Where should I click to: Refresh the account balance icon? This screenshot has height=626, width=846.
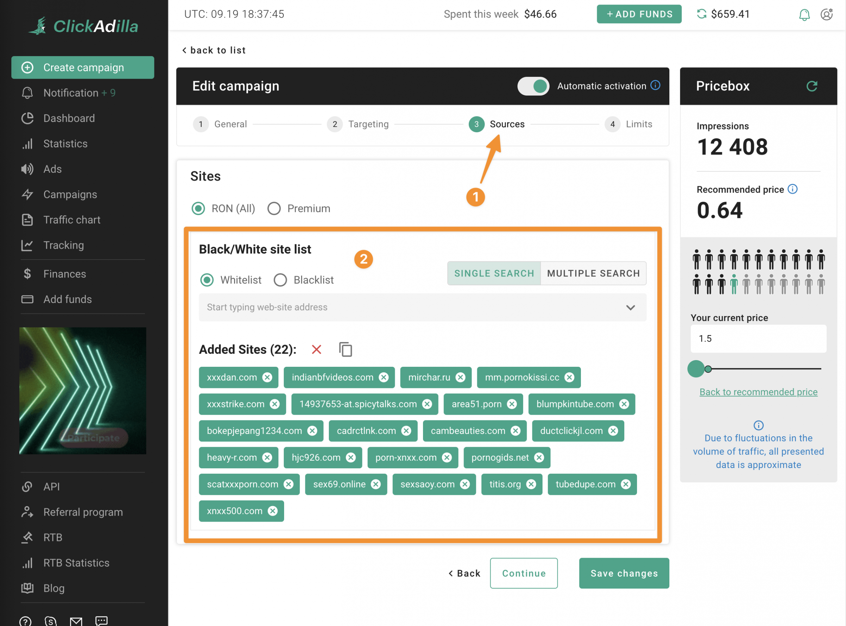701,14
